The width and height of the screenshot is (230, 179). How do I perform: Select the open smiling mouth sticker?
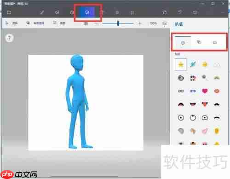click(193, 104)
